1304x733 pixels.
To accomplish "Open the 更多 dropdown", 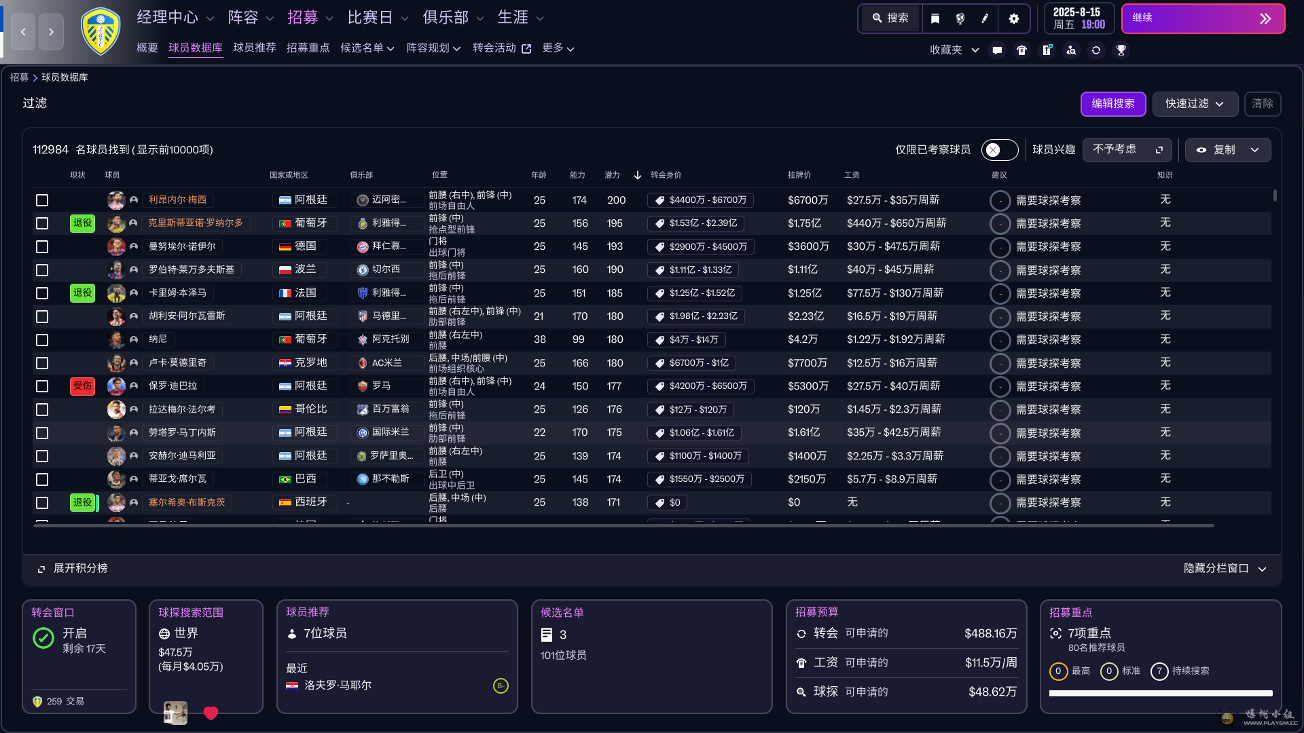I will [558, 48].
